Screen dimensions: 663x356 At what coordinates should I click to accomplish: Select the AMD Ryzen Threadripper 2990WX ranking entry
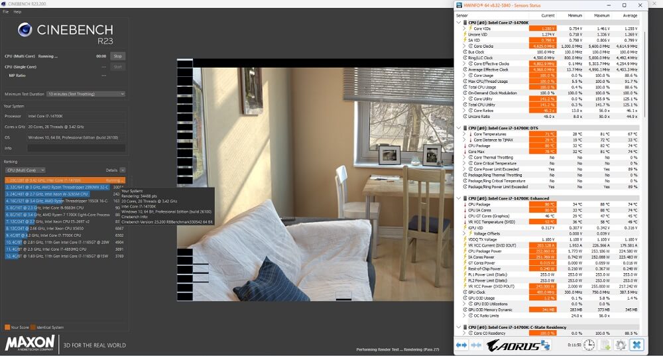click(58, 187)
